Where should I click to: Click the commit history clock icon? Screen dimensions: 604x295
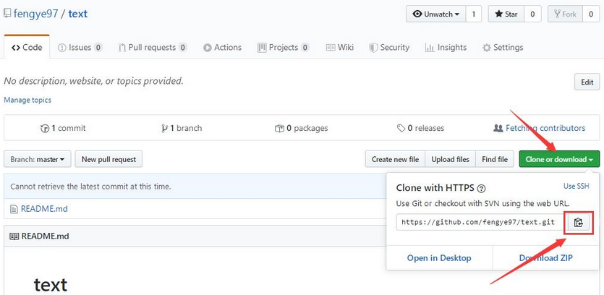pos(45,128)
